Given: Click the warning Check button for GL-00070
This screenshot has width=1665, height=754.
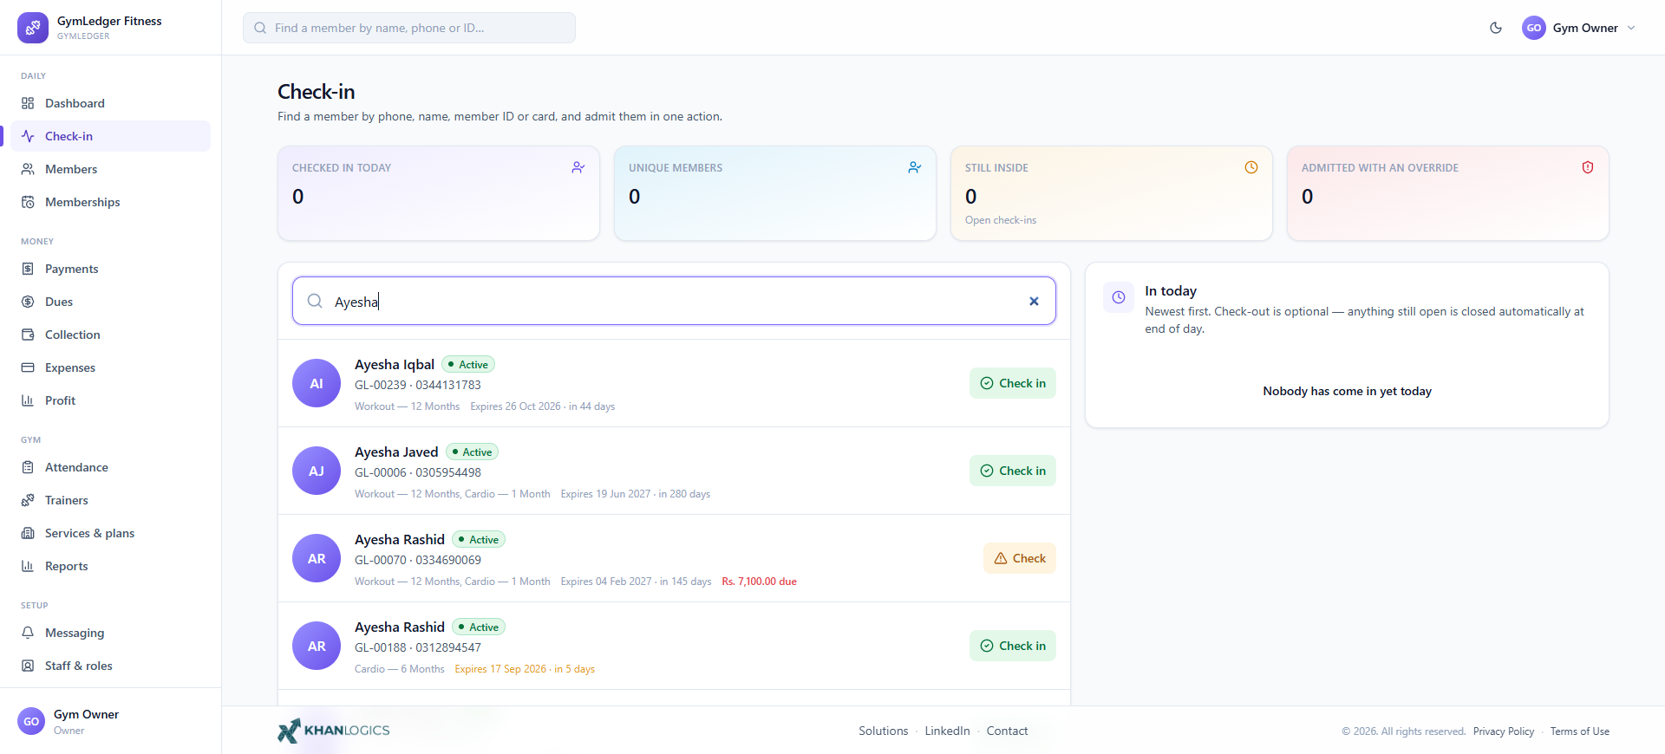Looking at the screenshot, I should (x=1020, y=558).
